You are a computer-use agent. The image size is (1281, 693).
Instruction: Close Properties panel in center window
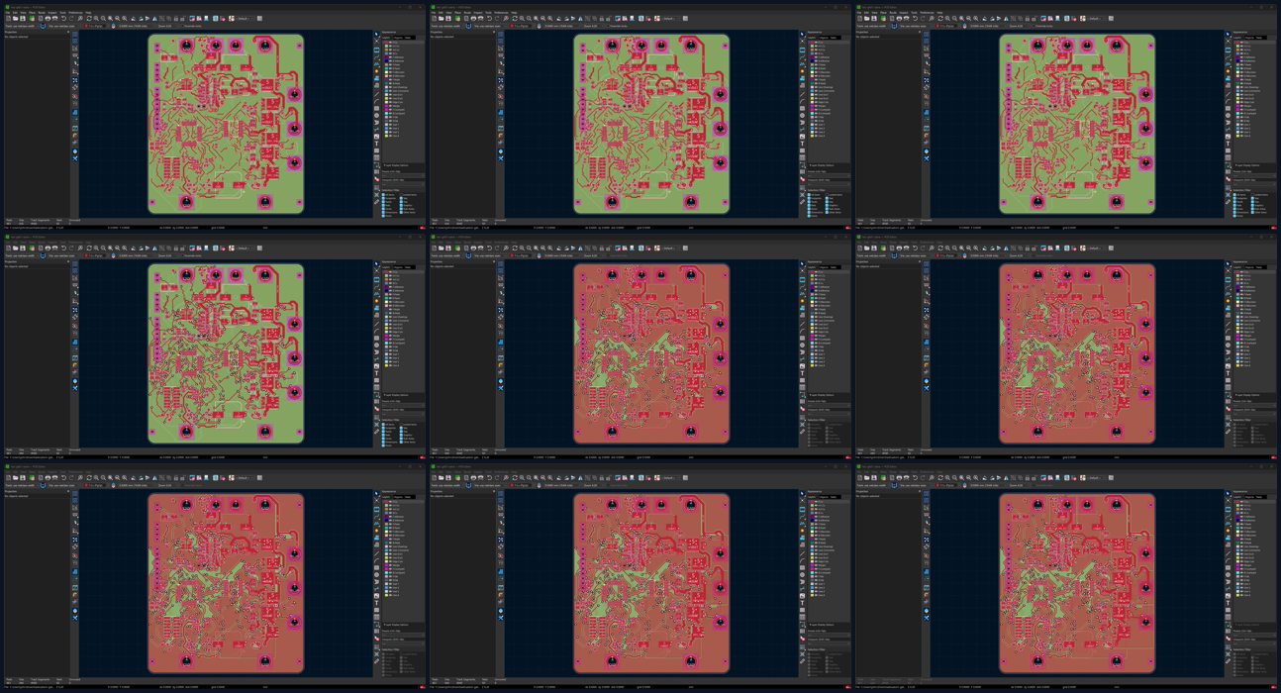click(x=494, y=261)
